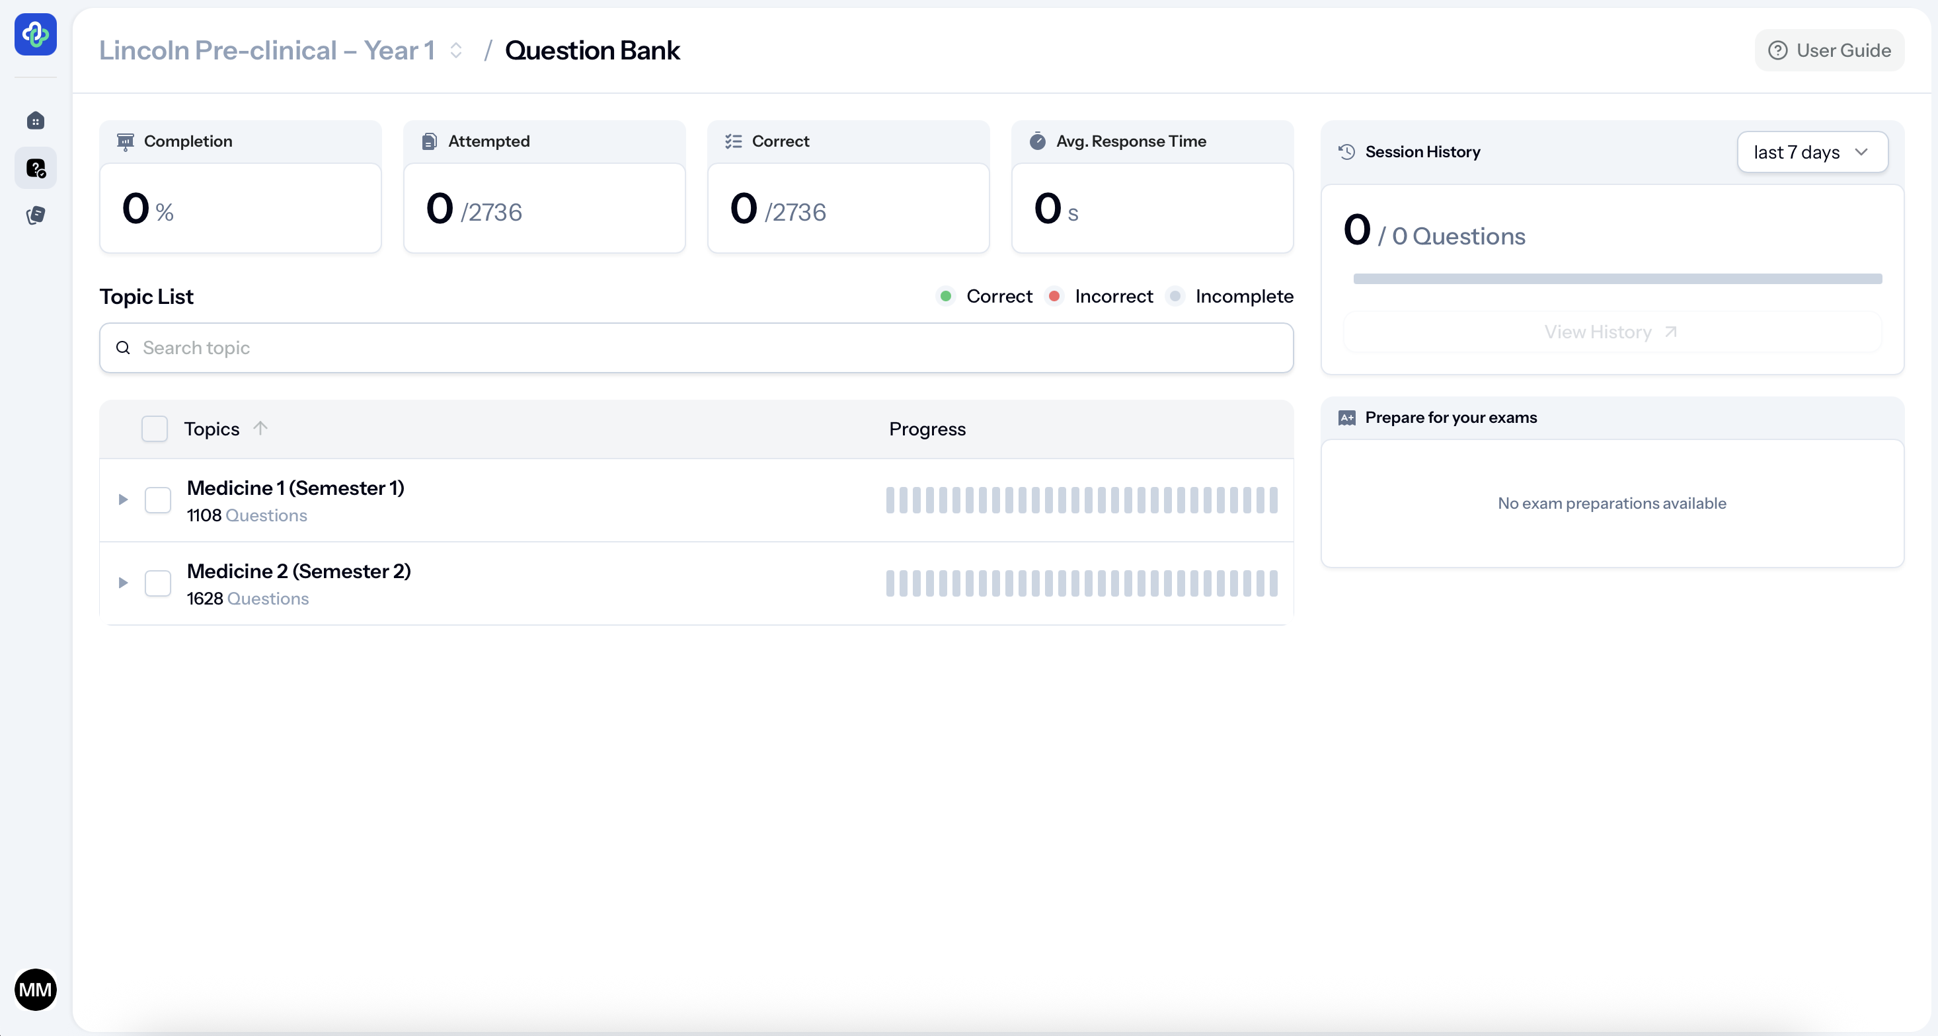This screenshot has height=1036, width=1938.
Task: Focus the Search topic field
Action: [696, 348]
